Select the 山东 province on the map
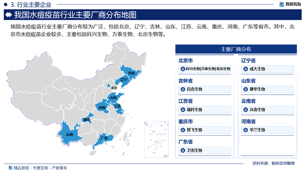This screenshot has height=171, width=305. point(115,97)
